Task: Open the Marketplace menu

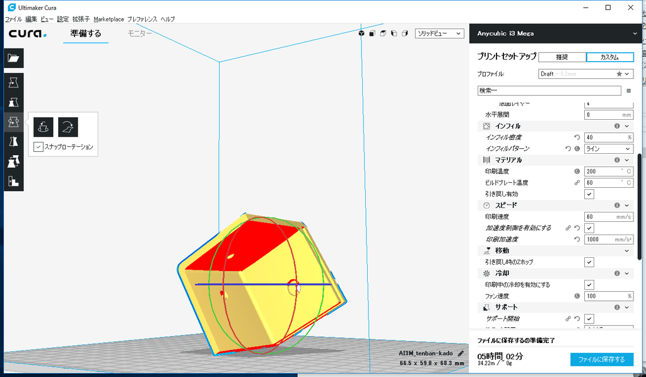Action: (x=109, y=19)
